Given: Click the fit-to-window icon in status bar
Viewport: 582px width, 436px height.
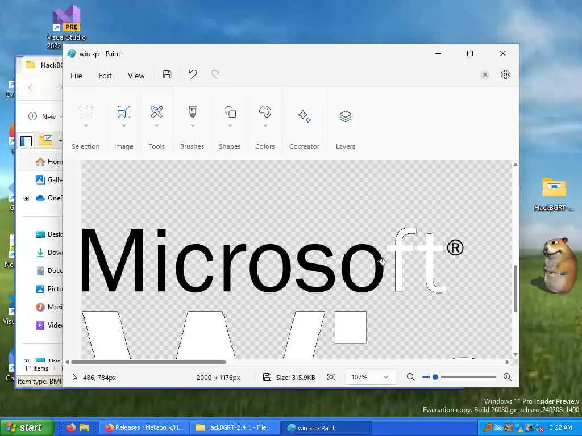Looking at the screenshot, I should click(331, 377).
